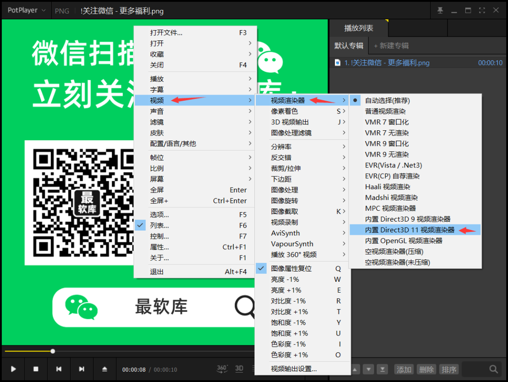Expand 分辨率 submenu

click(302, 147)
